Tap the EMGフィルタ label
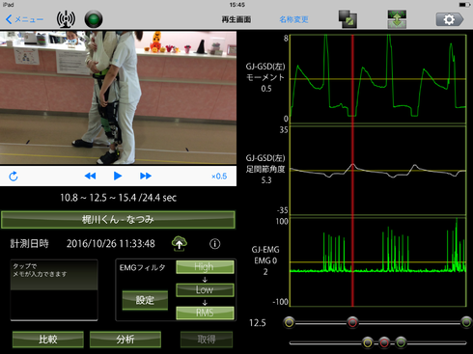Viewport: 473px width, 354px height. (142, 268)
